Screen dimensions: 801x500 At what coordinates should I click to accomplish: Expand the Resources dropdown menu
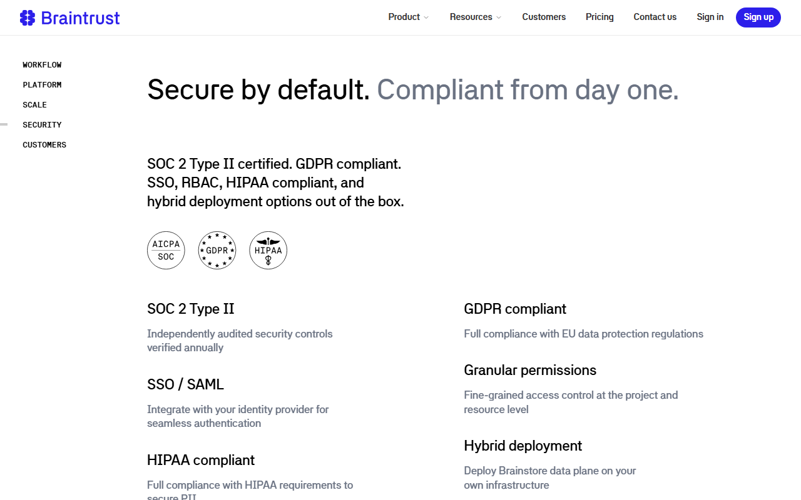476,17
